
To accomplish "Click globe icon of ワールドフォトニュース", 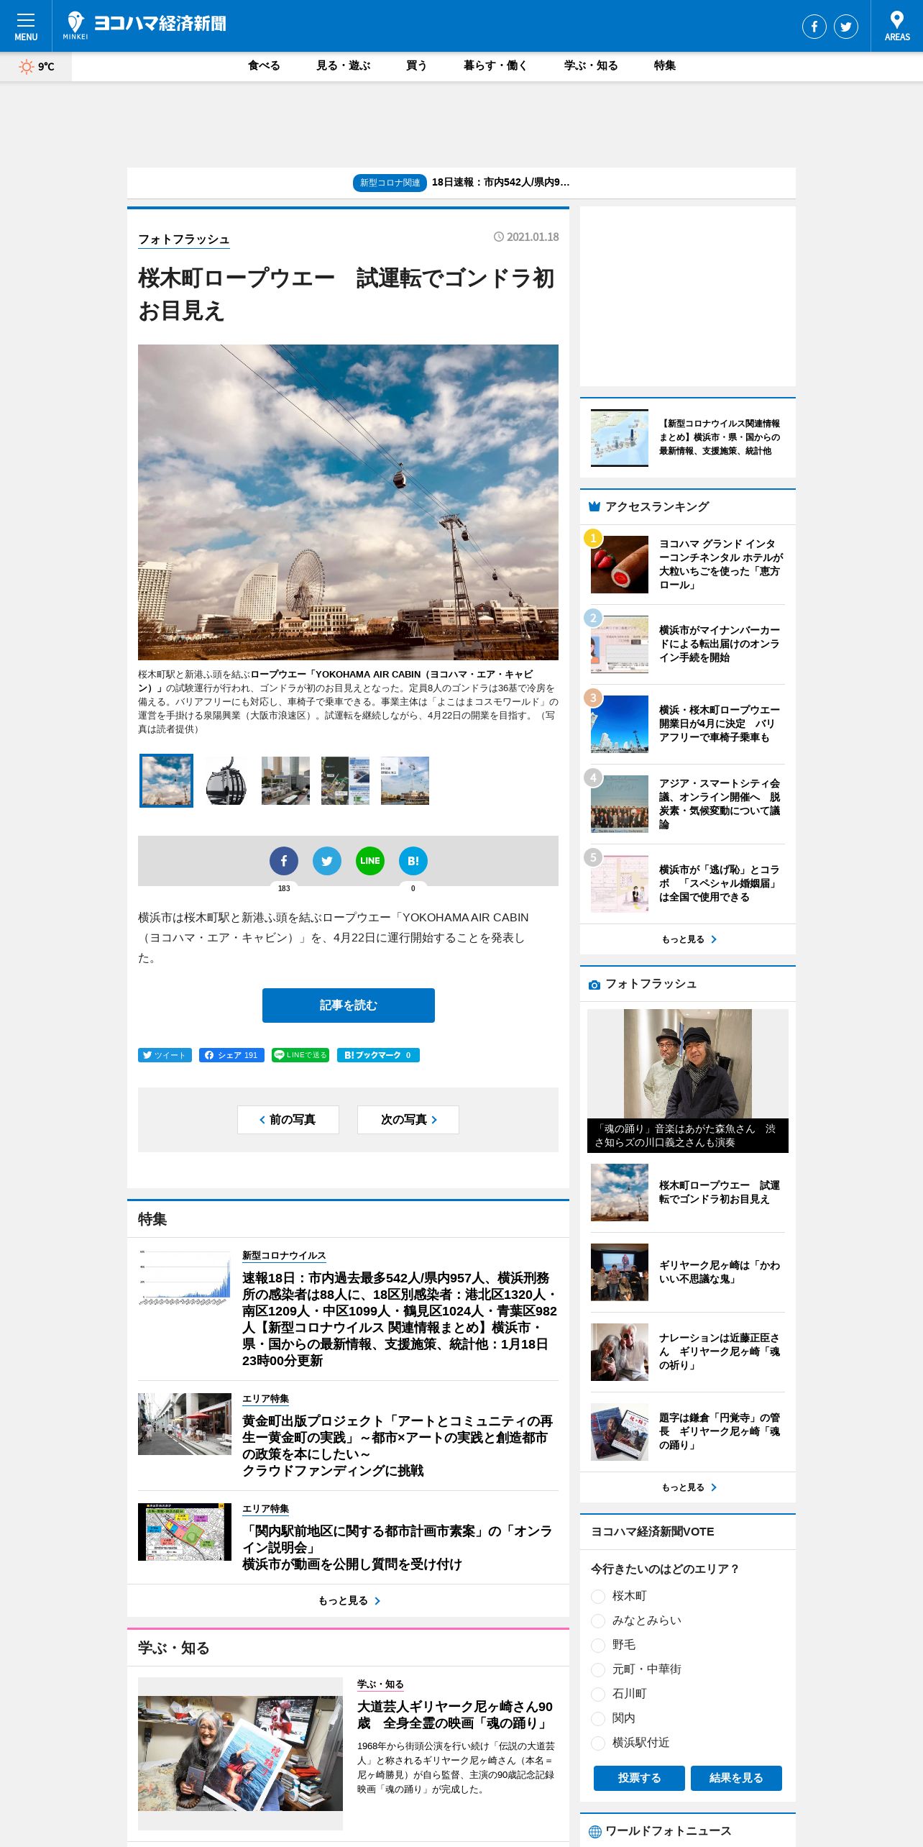I will (595, 1832).
